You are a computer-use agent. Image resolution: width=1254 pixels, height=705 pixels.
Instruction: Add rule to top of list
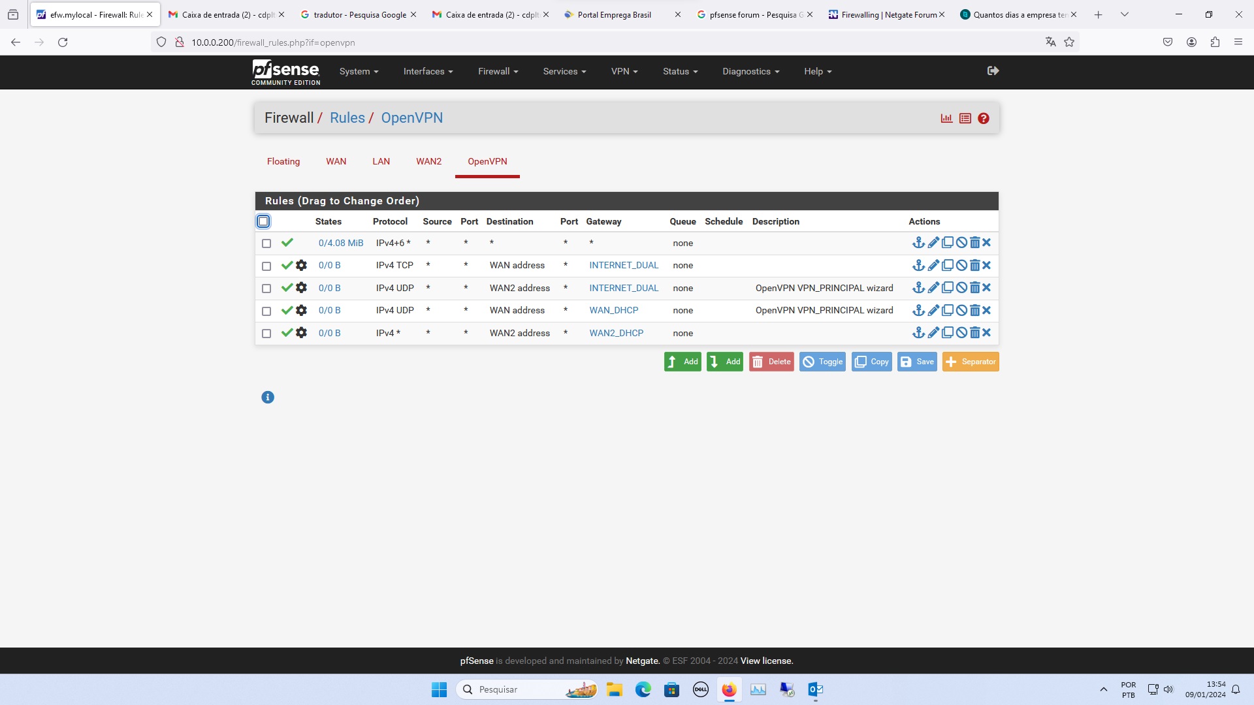click(x=683, y=362)
